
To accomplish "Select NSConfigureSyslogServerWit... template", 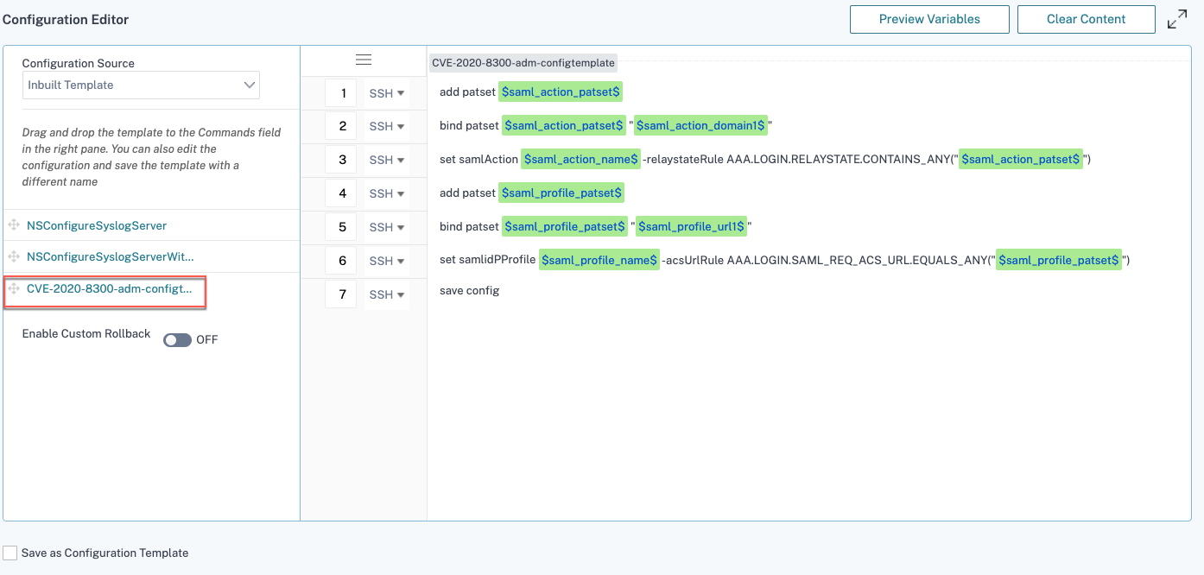I will coord(111,256).
